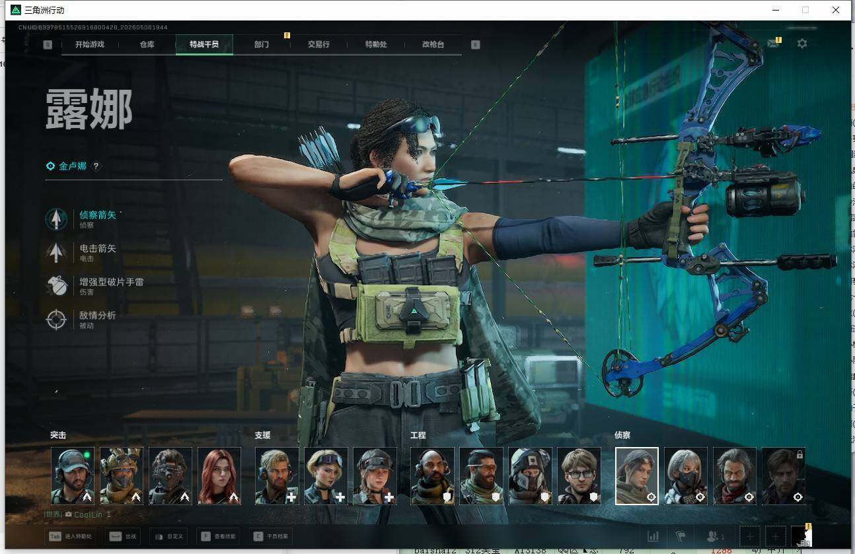
Task: Select the highlighted recon operator 露娜 portrait
Action: (x=637, y=476)
